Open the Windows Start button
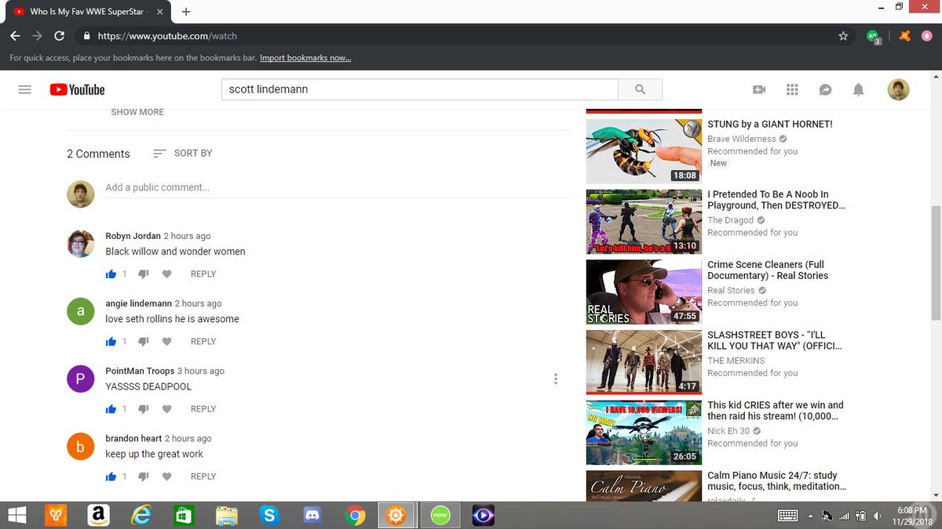This screenshot has height=529, width=942. (16, 515)
